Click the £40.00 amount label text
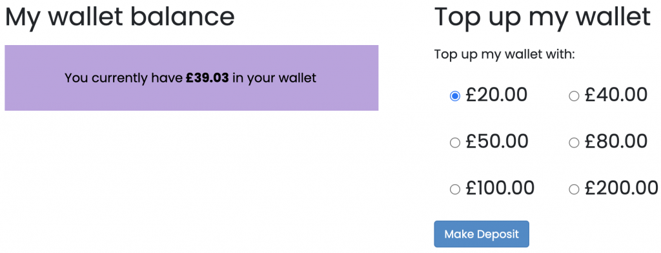Screen dimensions: 661x253 616,95
